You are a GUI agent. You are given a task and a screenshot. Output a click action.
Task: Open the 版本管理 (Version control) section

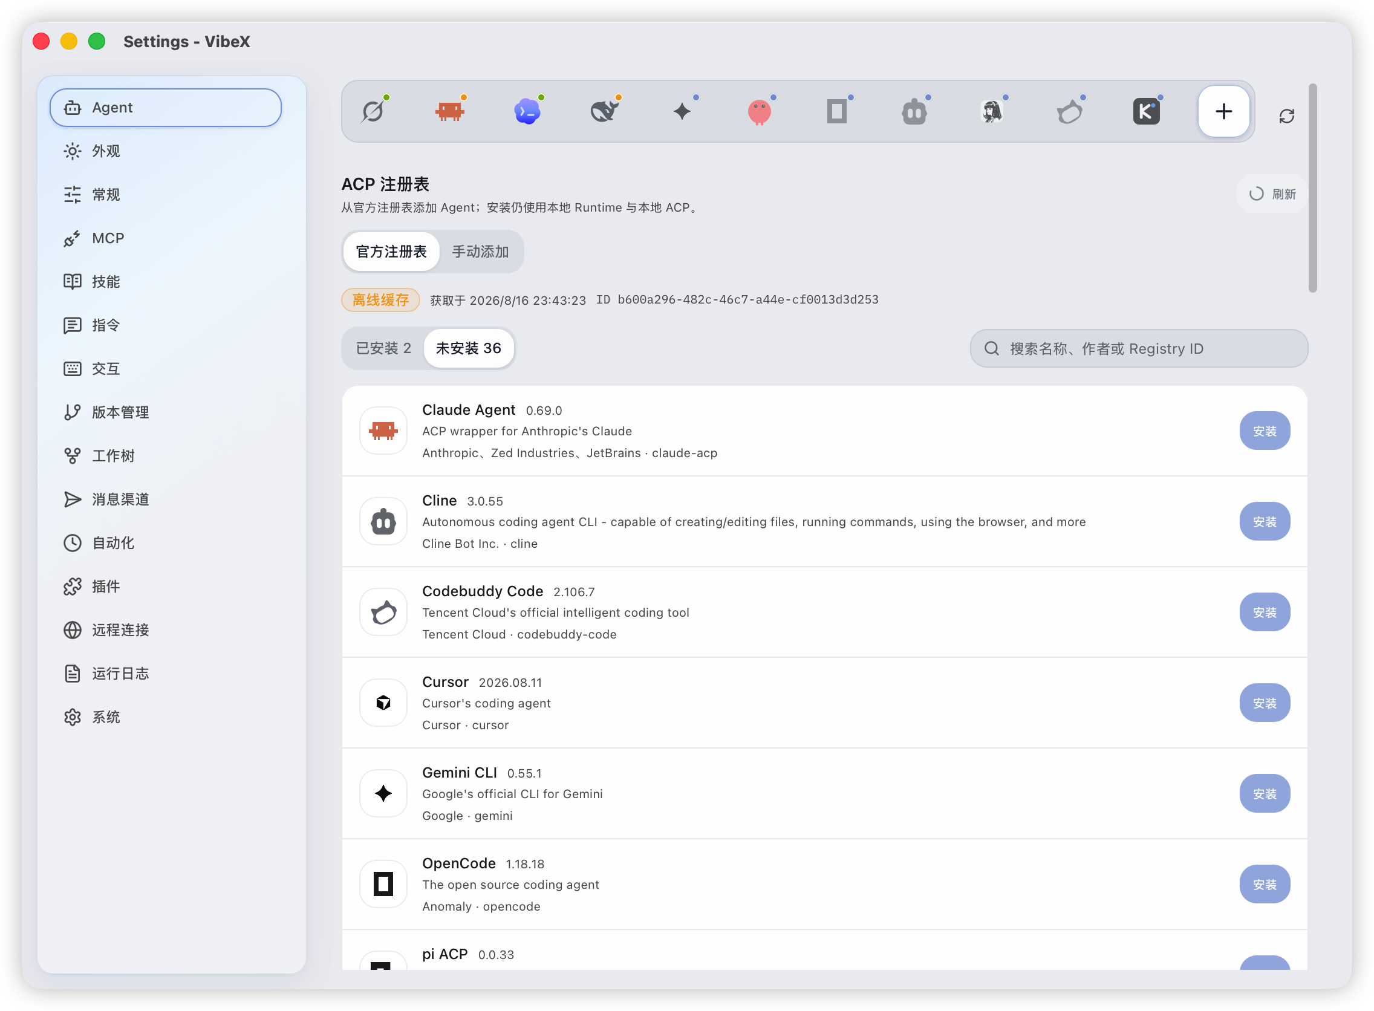coord(165,412)
